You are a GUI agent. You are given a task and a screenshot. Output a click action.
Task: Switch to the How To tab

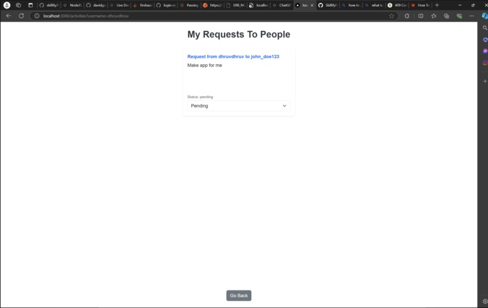[x=421, y=5]
